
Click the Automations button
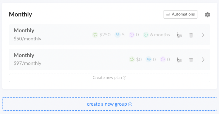pyautogui.click(x=181, y=14)
